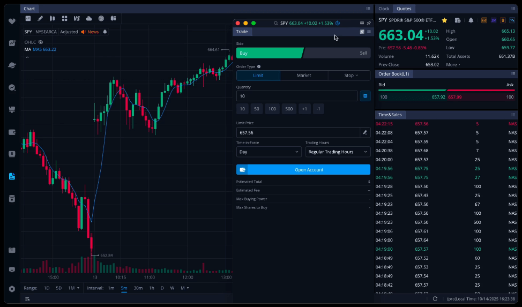This screenshot has height=307, width=522.
Task: Pin the trade window with the pin icon
Action: click(x=369, y=23)
